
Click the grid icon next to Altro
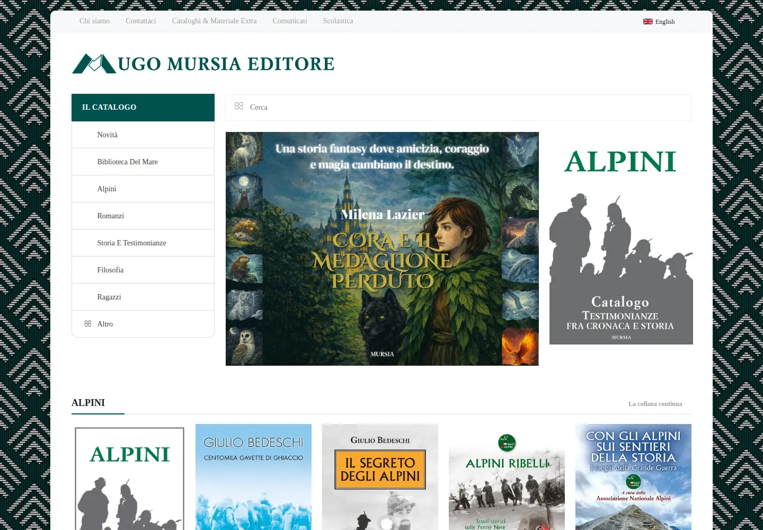(88, 324)
